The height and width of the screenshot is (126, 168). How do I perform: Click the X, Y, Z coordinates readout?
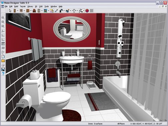(146, 124)
